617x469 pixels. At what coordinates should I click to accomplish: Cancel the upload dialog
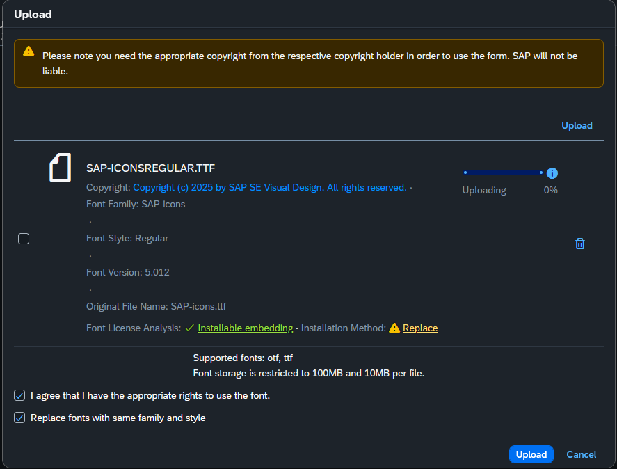tap(581, 454)
